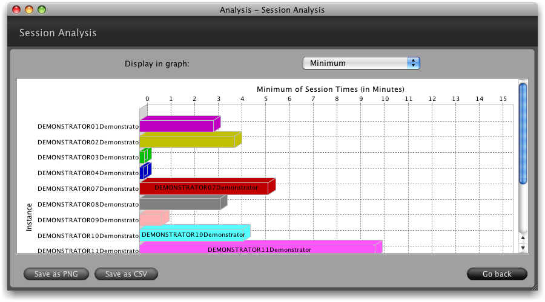Select the gray DEMONSTRATOR08 bar

point(180,204)
